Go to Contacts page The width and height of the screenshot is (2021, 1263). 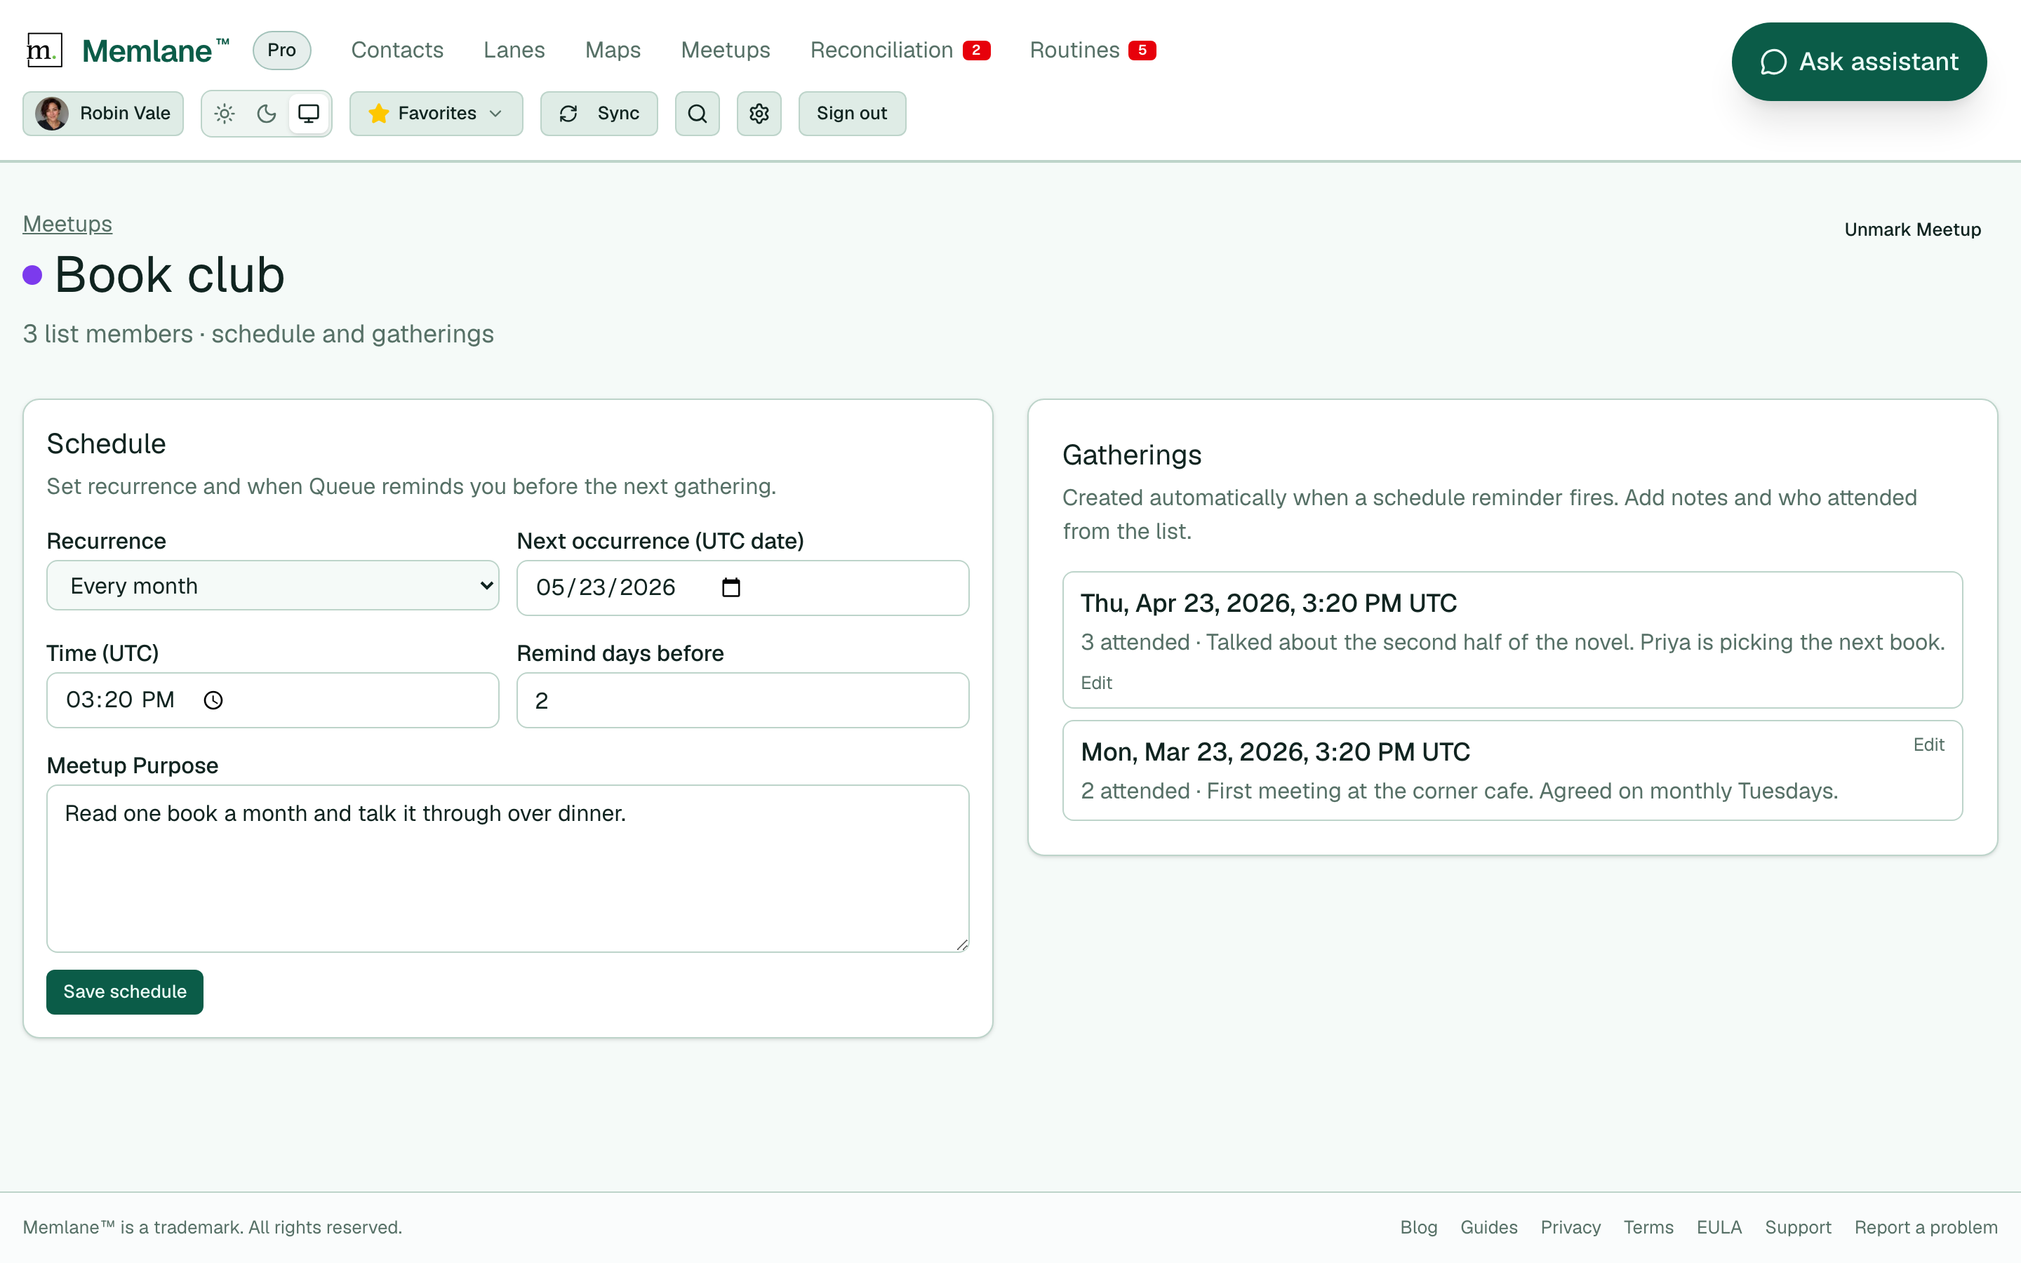click(397, 50)
